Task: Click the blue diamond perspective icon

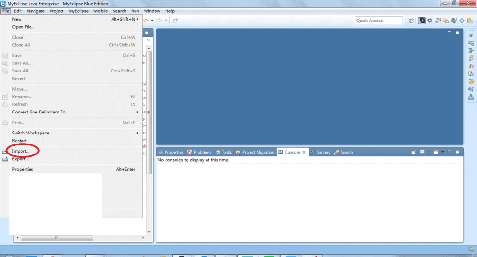Action: point(462,21)
